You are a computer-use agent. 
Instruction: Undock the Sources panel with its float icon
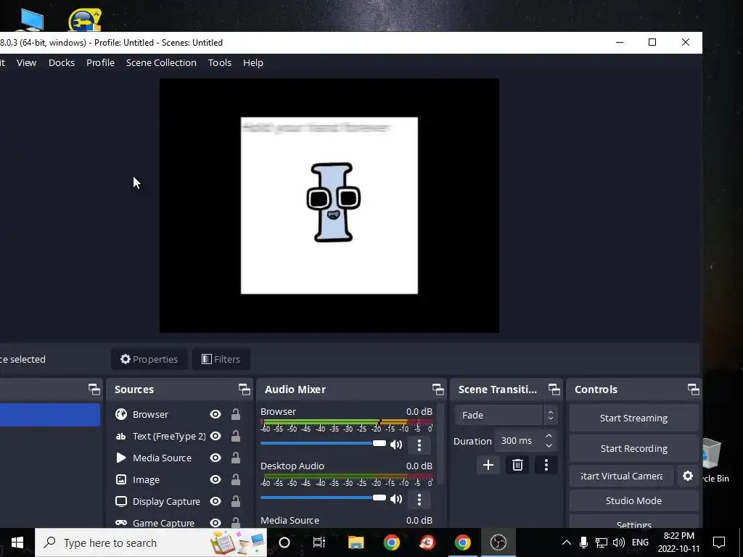(x=244, y=389)
